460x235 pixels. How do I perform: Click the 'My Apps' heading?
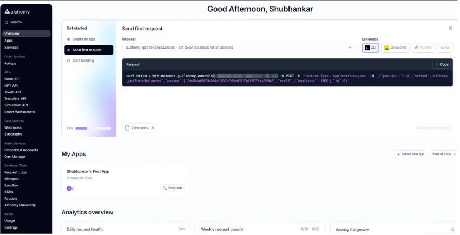point(74,154)
